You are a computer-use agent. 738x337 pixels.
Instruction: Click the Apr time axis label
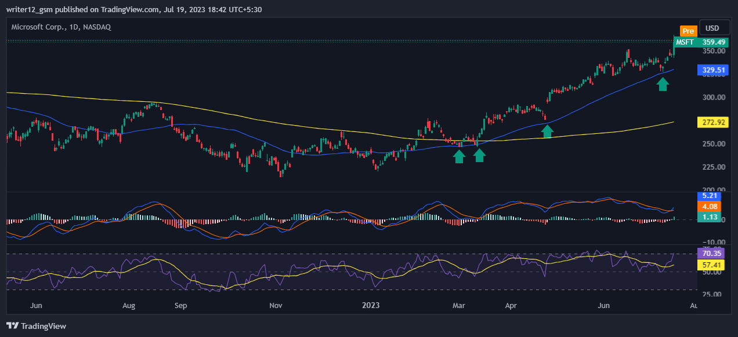point(511,305)
